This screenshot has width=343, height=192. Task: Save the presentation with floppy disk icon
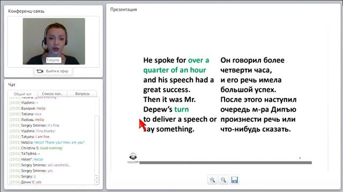tap(234, 180)
